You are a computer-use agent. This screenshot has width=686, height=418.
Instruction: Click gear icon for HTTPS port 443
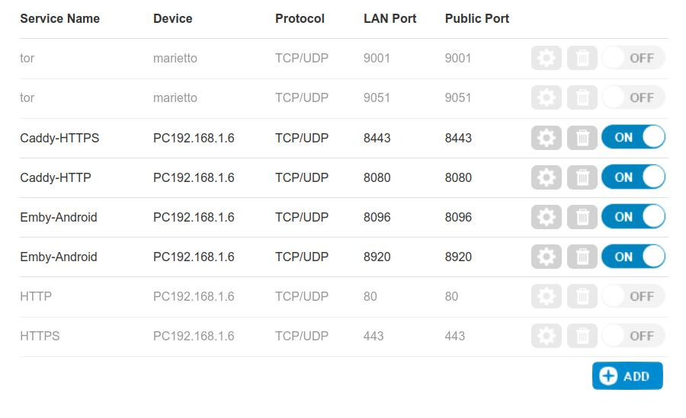tap(546, 336)
